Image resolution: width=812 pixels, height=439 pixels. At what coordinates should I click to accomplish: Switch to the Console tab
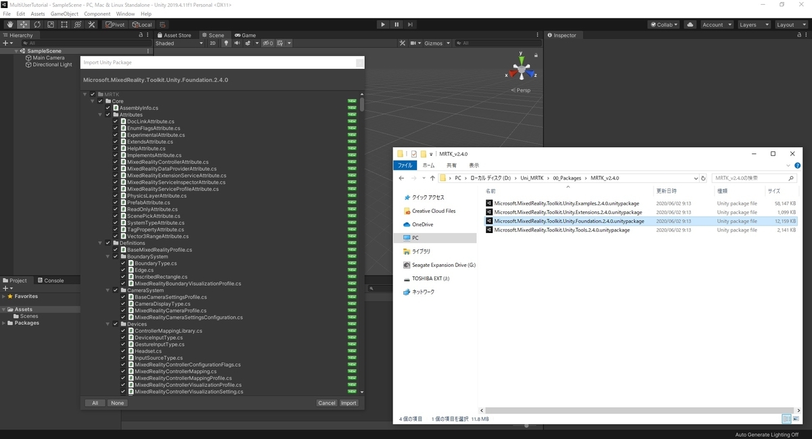click(x=51, y=280)
